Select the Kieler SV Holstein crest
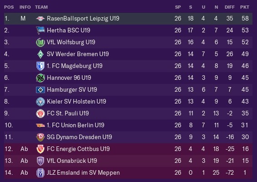The image size is (257, 182). [40, 102]
